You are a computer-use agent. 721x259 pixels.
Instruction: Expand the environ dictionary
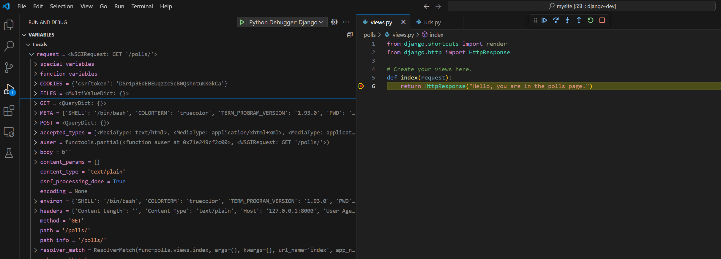35,201
